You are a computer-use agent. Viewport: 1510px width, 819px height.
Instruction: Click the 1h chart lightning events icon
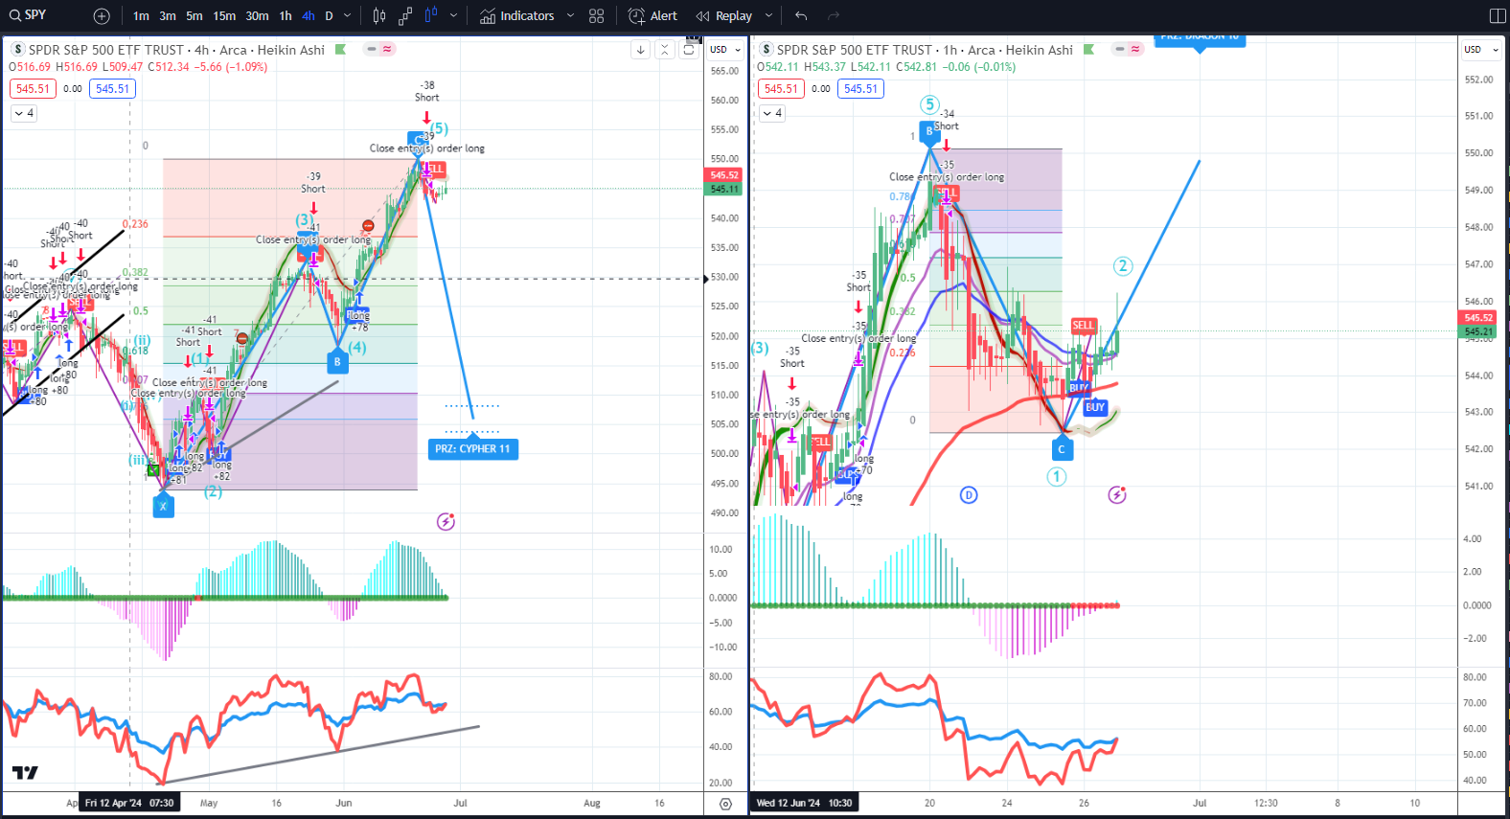[1117, 495]
